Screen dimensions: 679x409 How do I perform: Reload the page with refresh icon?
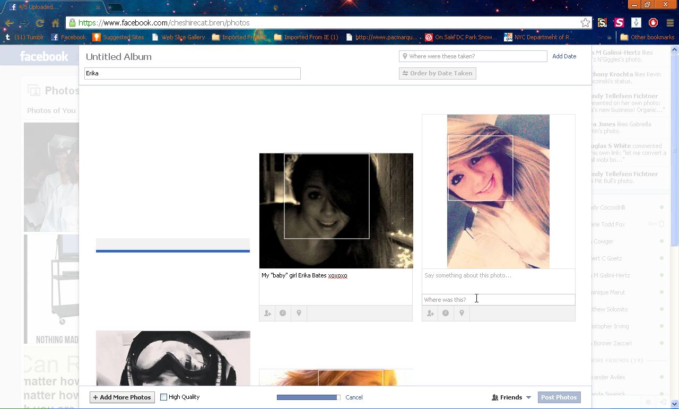pos(40,23)
